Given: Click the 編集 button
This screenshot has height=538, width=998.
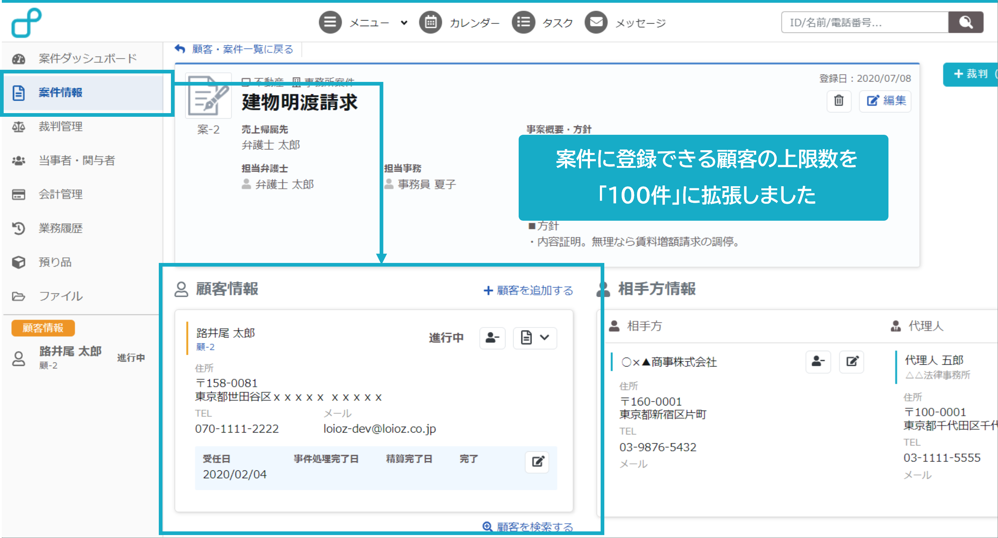Looking at the screenshot, I should [x=885, y=101].
